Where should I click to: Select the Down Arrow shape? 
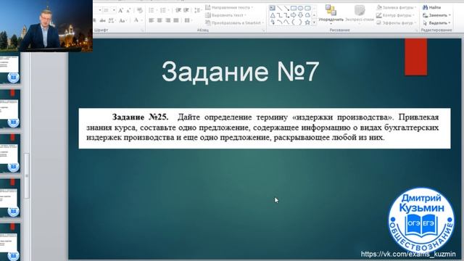point(301,15)
